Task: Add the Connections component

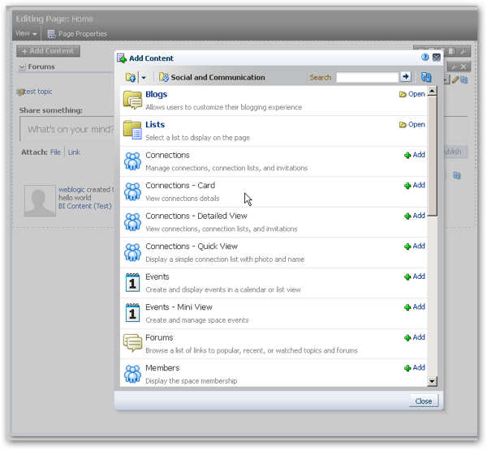Action: pos(414,155)
